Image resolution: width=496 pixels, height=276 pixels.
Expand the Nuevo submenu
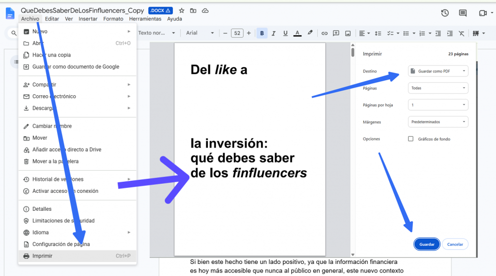77,31
